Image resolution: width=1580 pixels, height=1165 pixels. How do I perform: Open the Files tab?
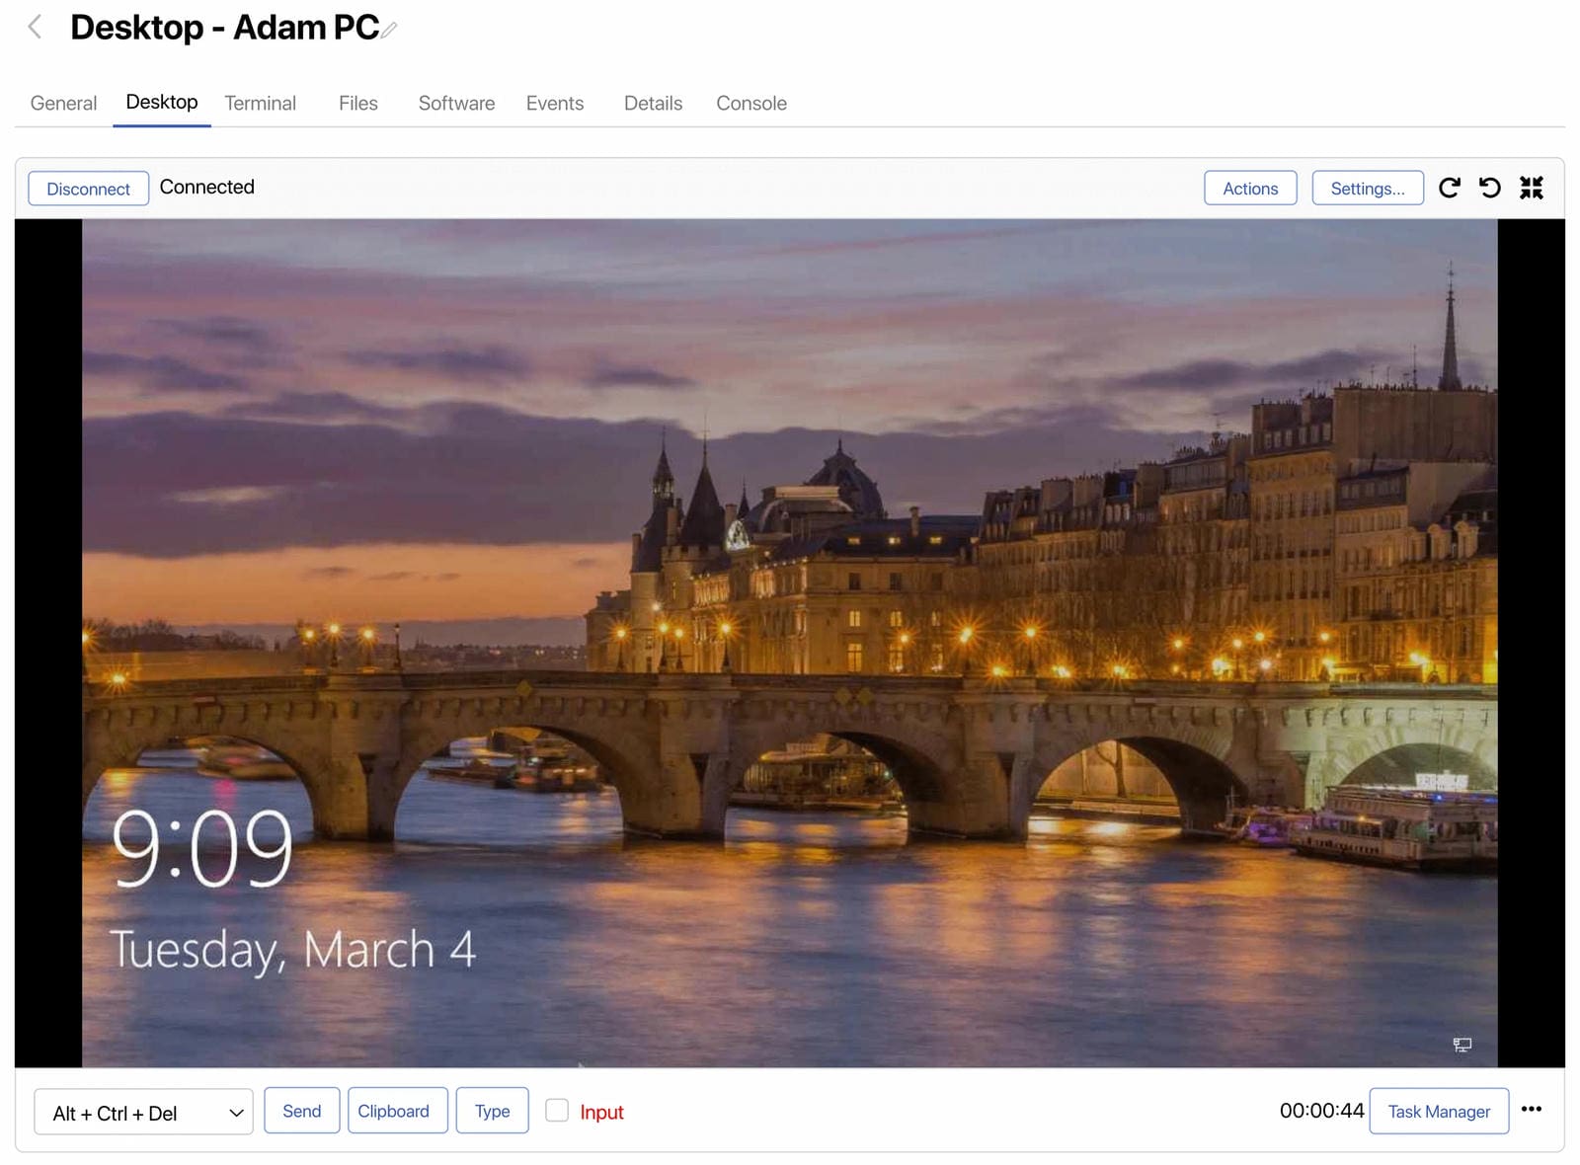357,104
